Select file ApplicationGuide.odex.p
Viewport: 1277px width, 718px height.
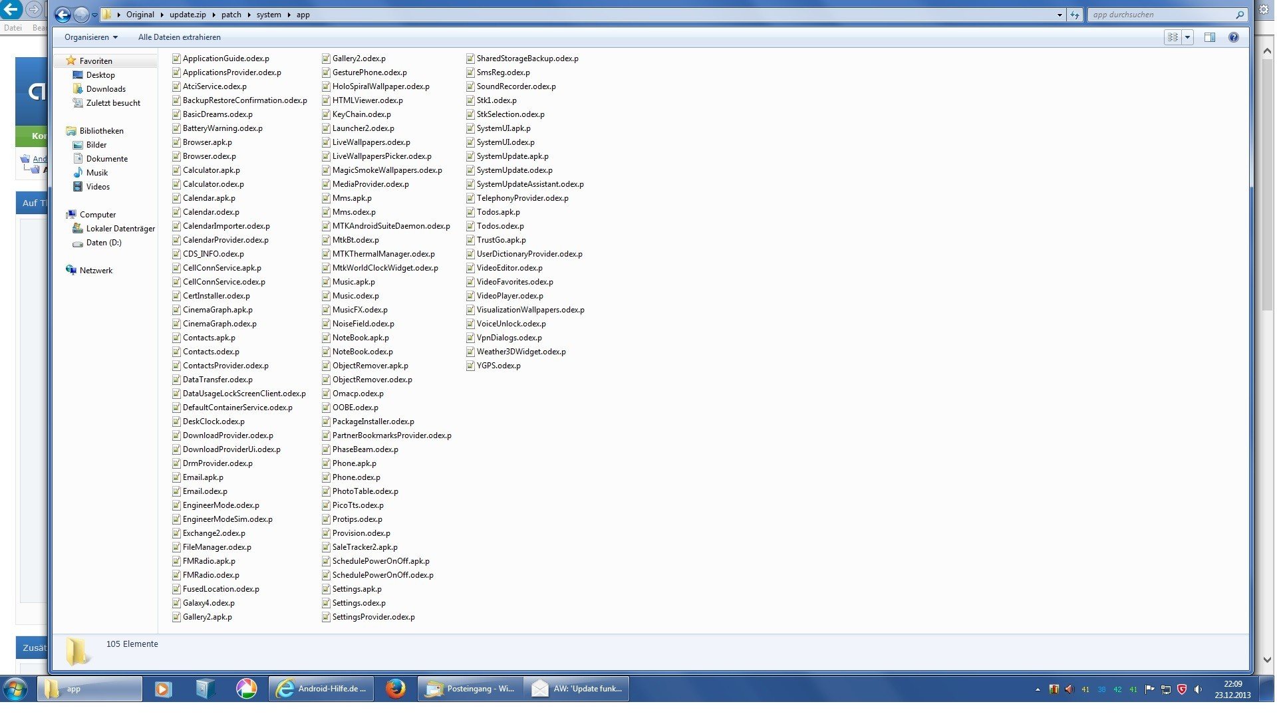[226, 59]
